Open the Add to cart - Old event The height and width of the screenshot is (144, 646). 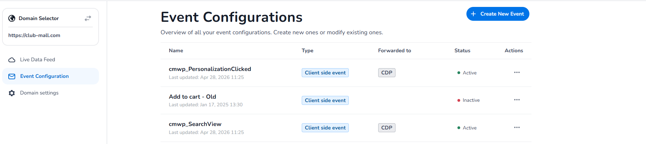(192, 97)
